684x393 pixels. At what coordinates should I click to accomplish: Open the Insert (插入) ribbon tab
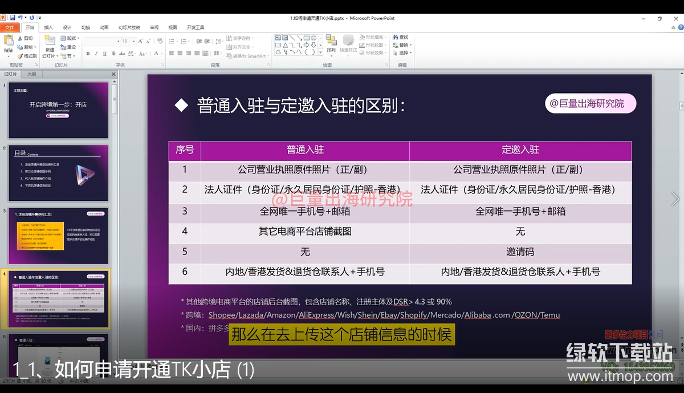[48, 27]
